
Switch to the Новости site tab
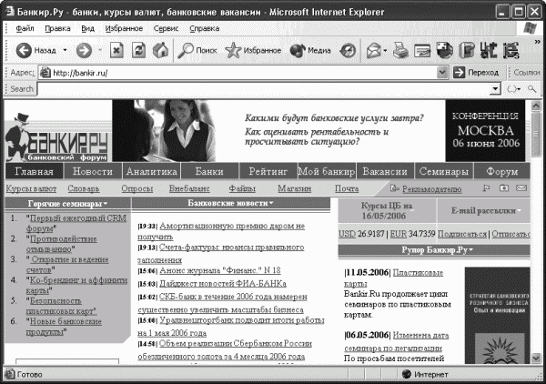pyautogui.click(x=93, y=171)
